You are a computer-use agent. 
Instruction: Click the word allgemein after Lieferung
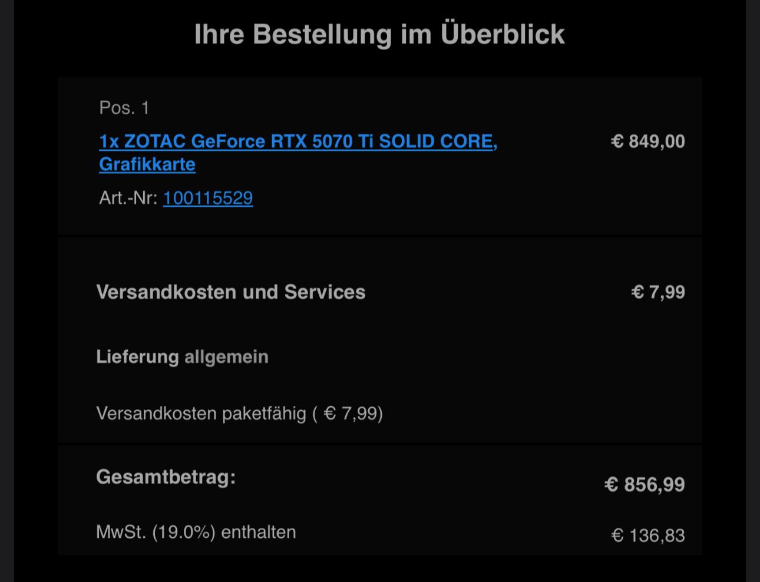226,357
